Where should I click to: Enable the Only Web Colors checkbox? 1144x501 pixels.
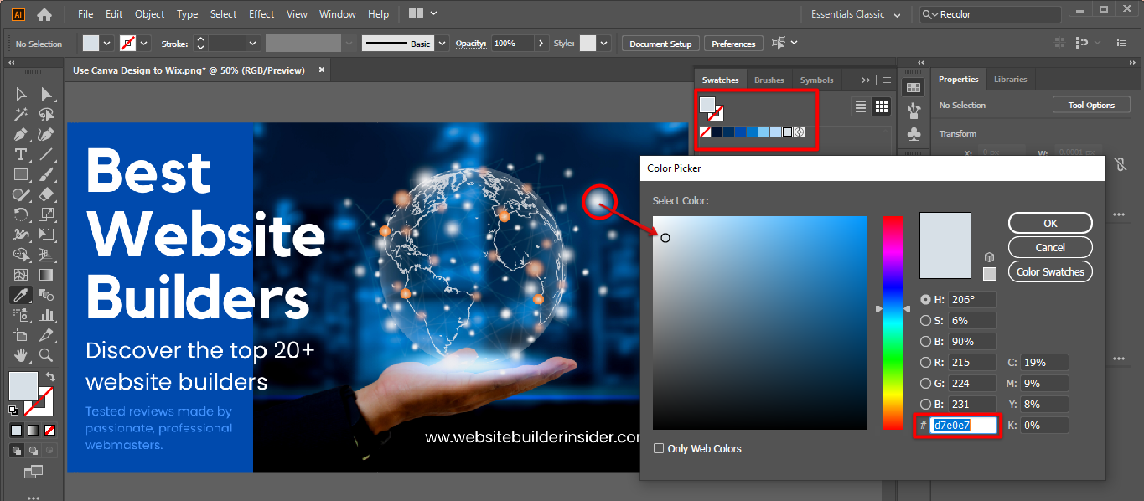click(x=659, y=449)
